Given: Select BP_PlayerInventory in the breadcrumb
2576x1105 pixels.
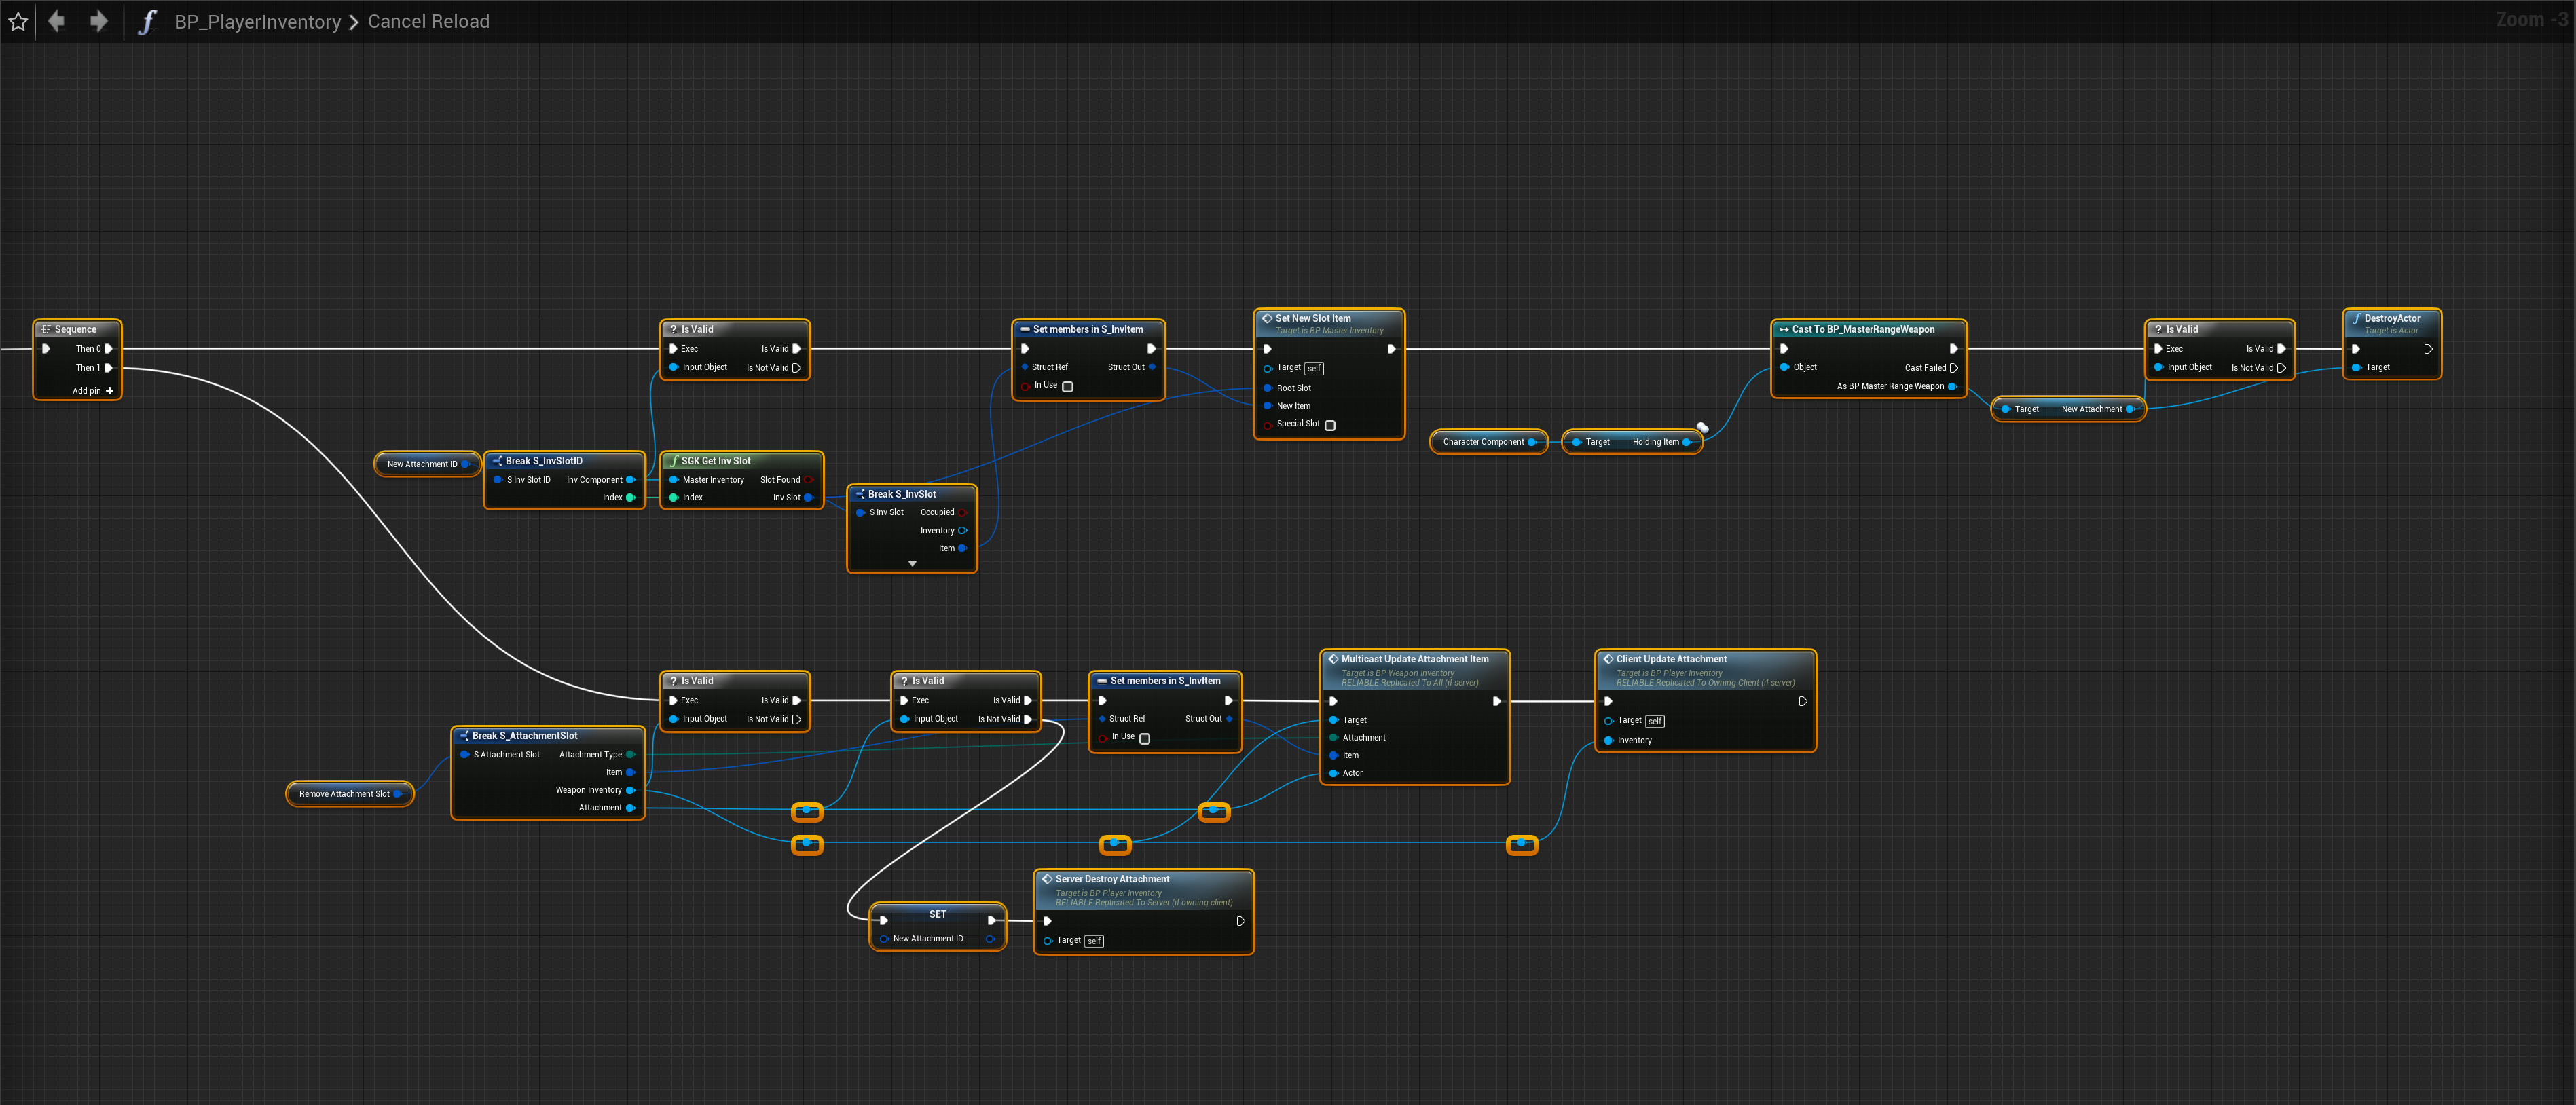Looking at the screenshot, I should tap(257, 22).
